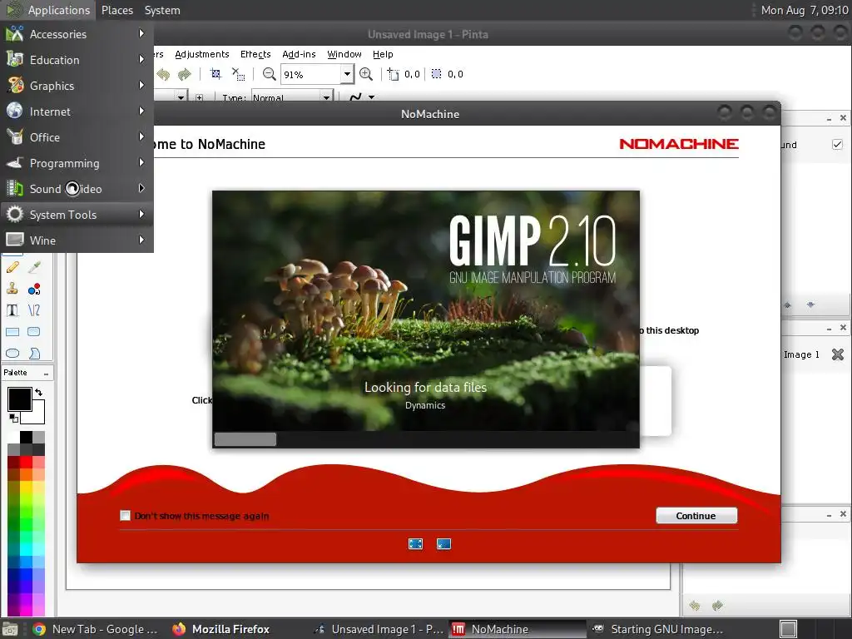Click history redo icon in bottom-right panel
852x639 pixels.
tap(717, 606)
